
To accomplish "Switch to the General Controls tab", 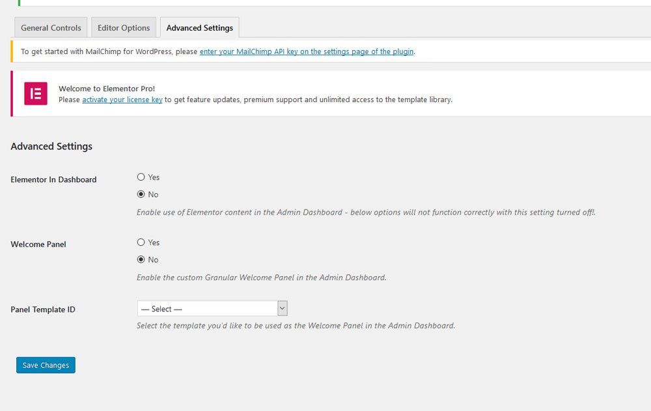I will click(51, 28).
